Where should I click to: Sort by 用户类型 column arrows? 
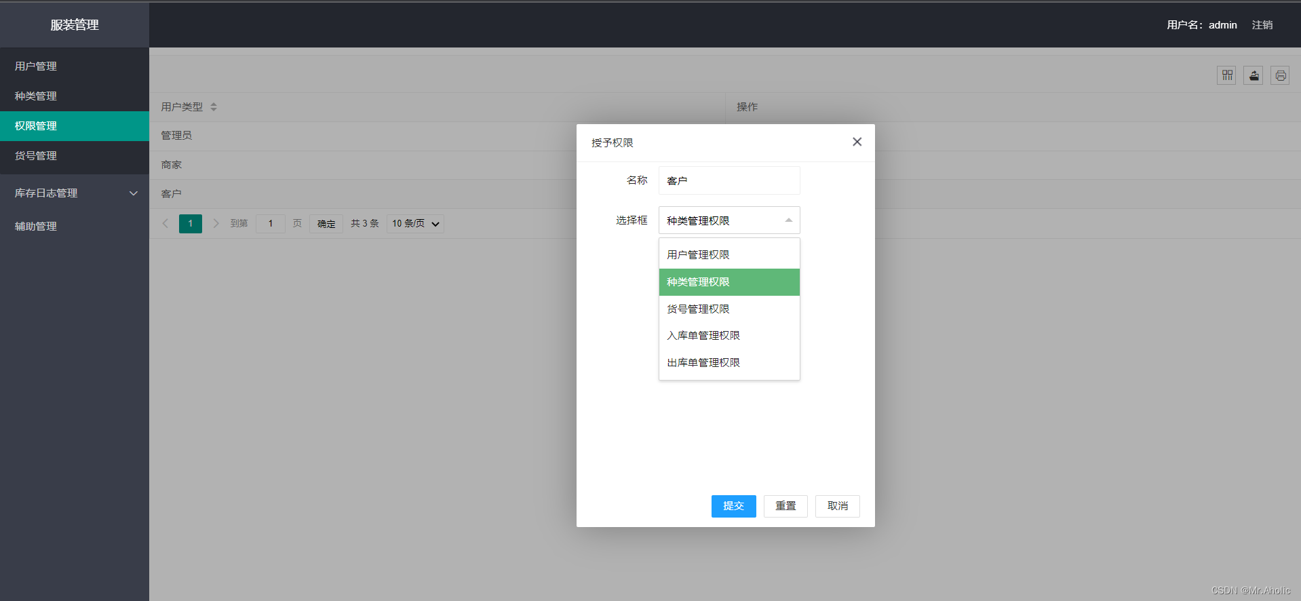click(x=214, y=107)
